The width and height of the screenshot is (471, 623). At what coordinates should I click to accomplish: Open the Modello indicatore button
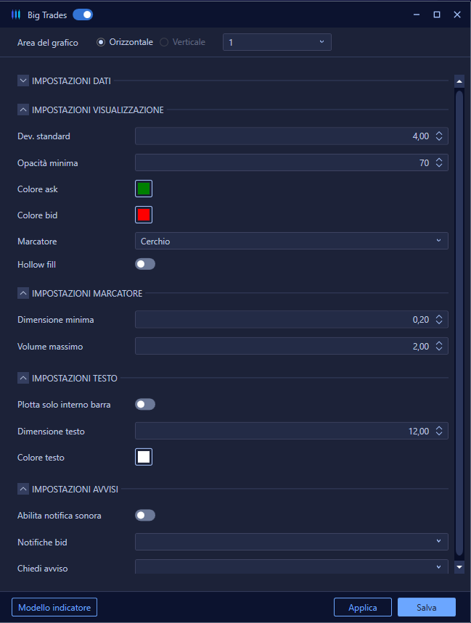pos(54,607)
